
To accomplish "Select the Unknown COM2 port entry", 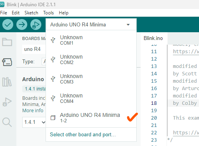I will tap(91, 59).
